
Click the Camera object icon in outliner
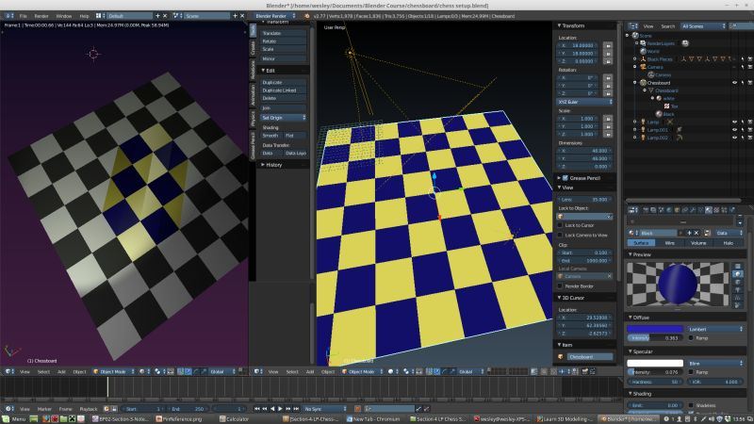click(x=643, y=67)
